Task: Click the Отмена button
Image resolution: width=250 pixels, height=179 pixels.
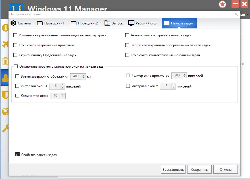Action: pyautogui.click(x=226, y=169)
